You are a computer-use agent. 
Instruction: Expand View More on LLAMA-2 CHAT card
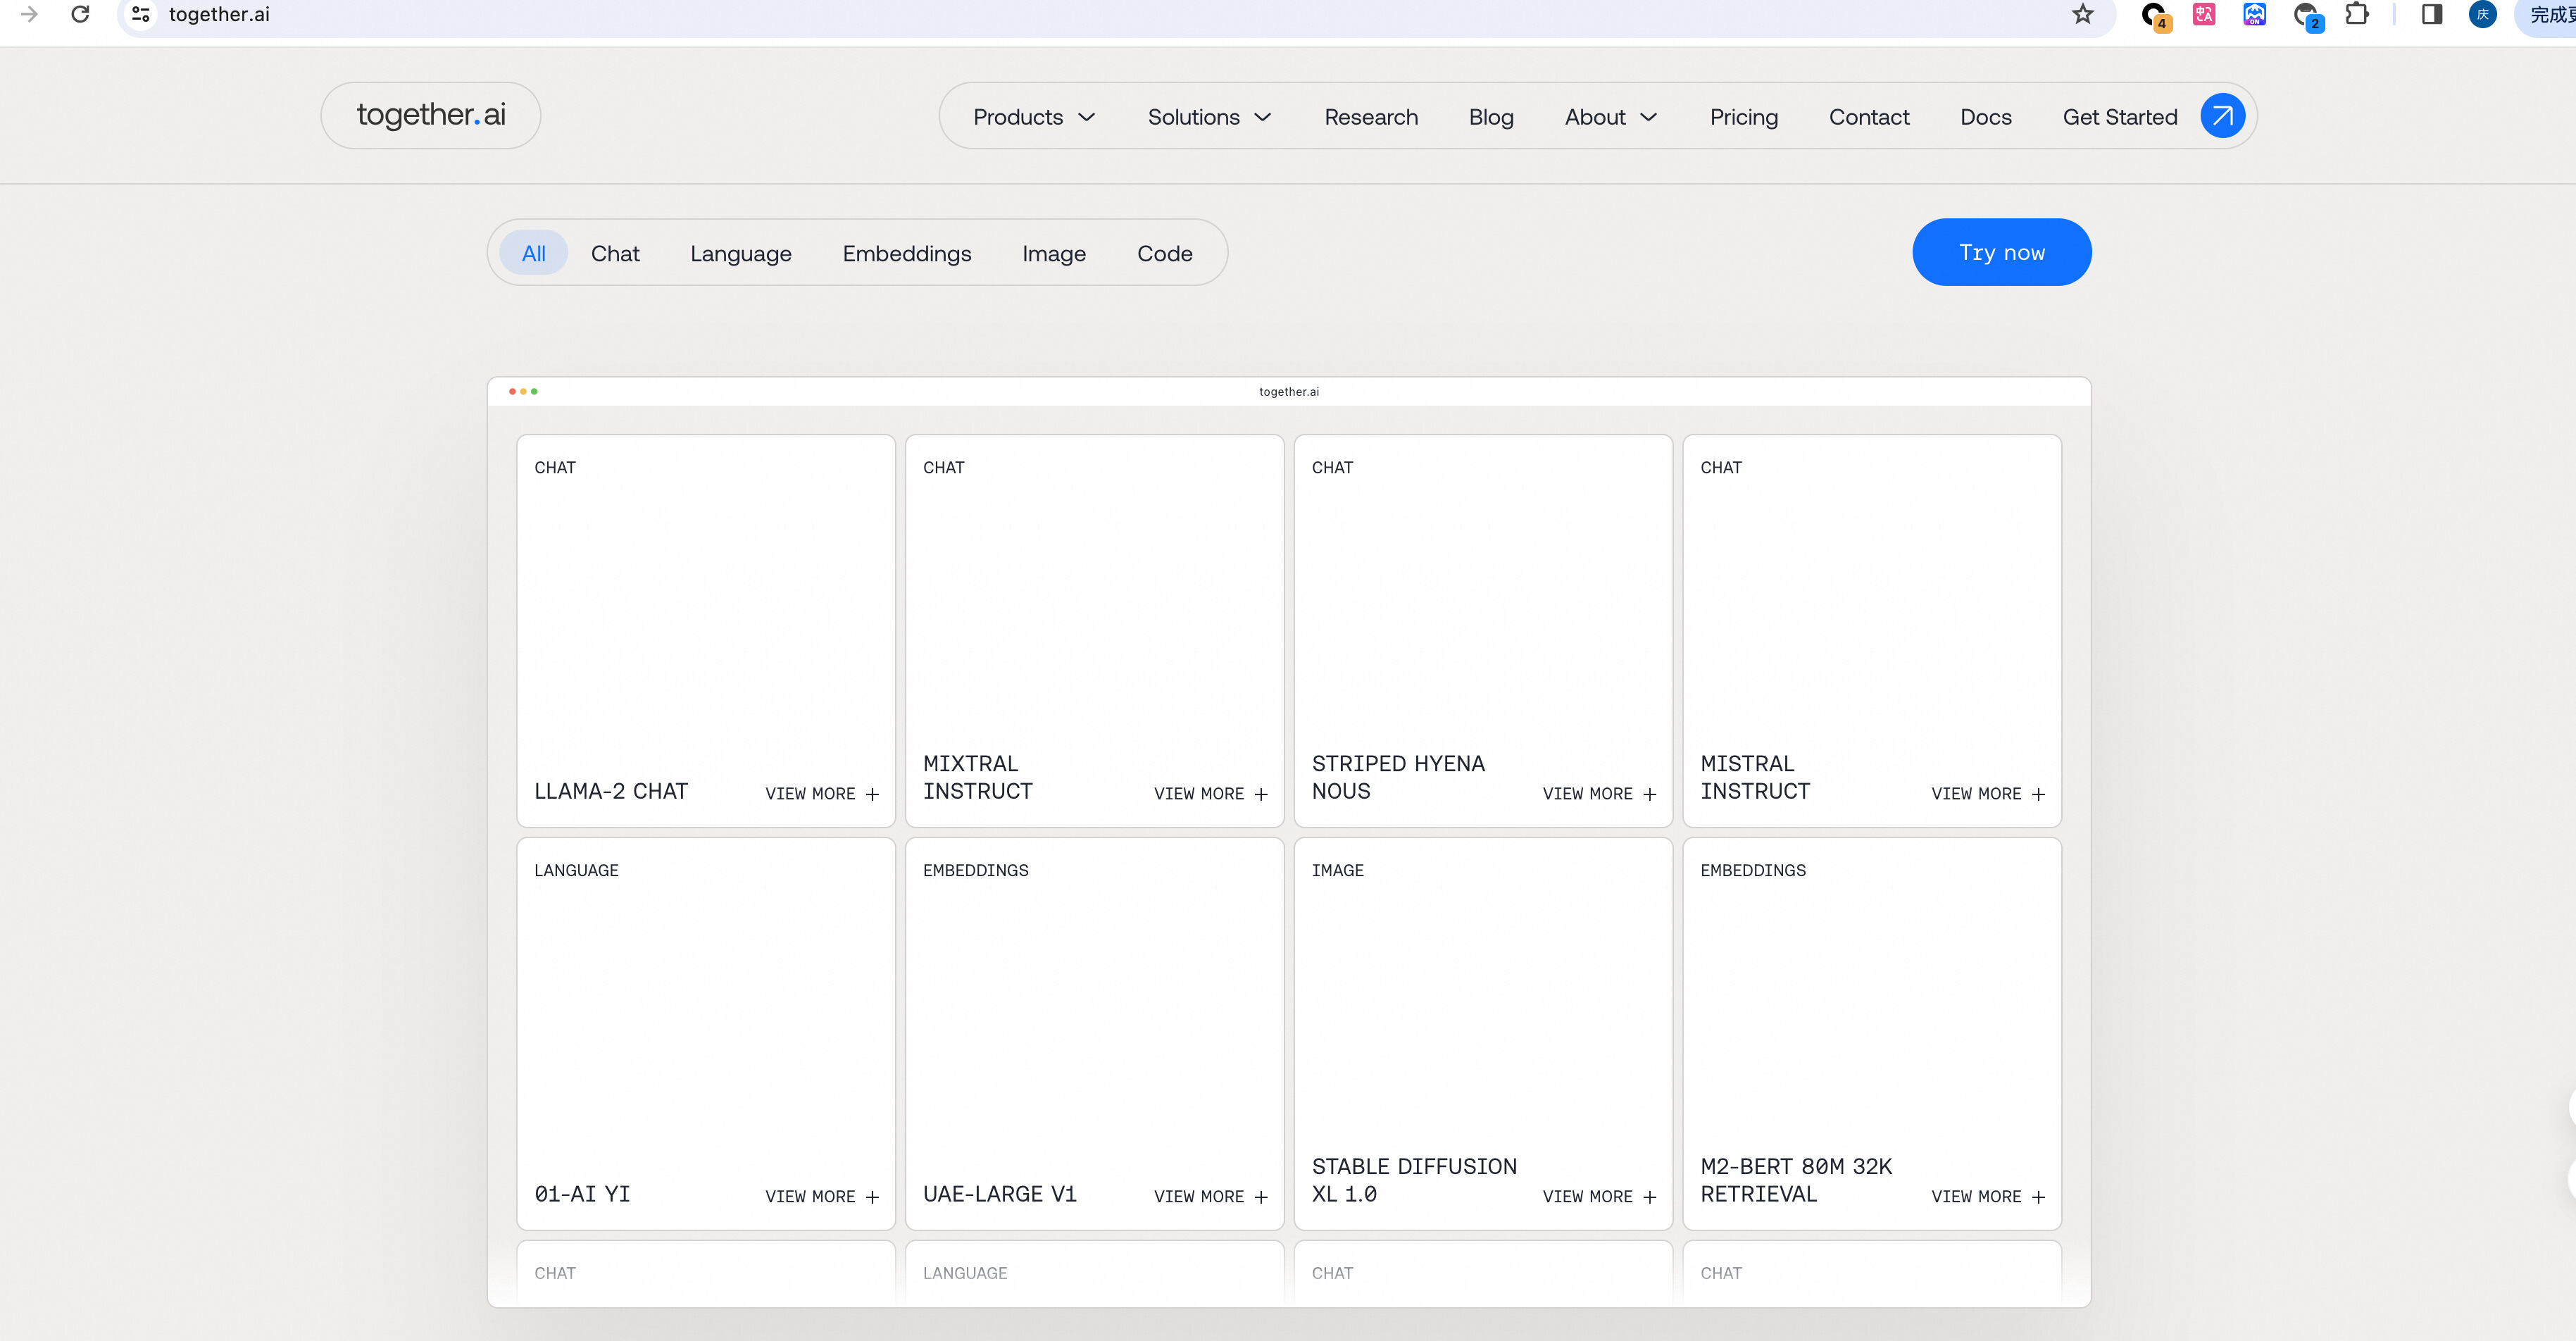(821, 793)
